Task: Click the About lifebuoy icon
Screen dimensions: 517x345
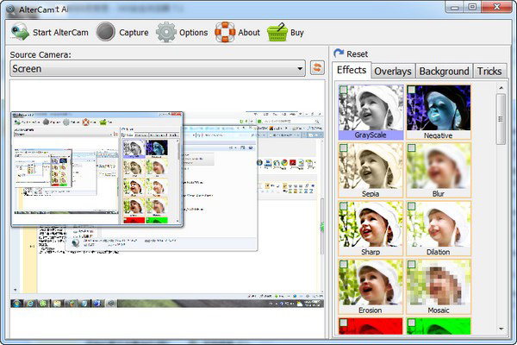Action: click(225, 32)
